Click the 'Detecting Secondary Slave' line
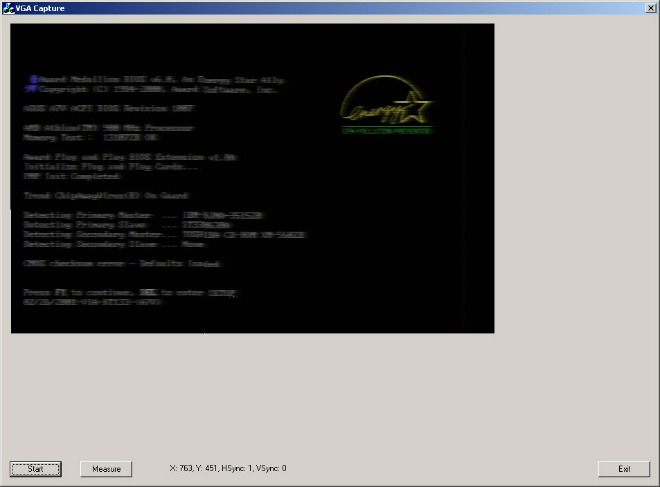 point(114,244)
